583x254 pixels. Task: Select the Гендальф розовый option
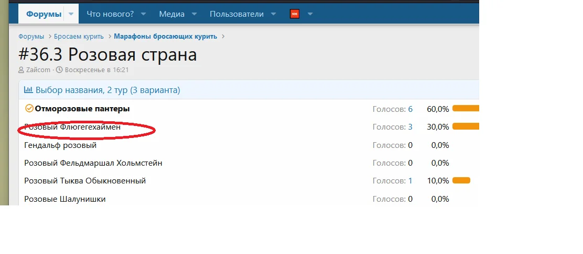(x=60, y=145)
